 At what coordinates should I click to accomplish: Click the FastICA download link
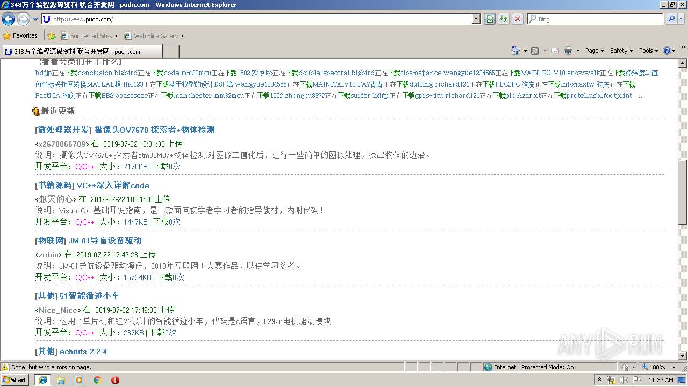click(48, 96)
